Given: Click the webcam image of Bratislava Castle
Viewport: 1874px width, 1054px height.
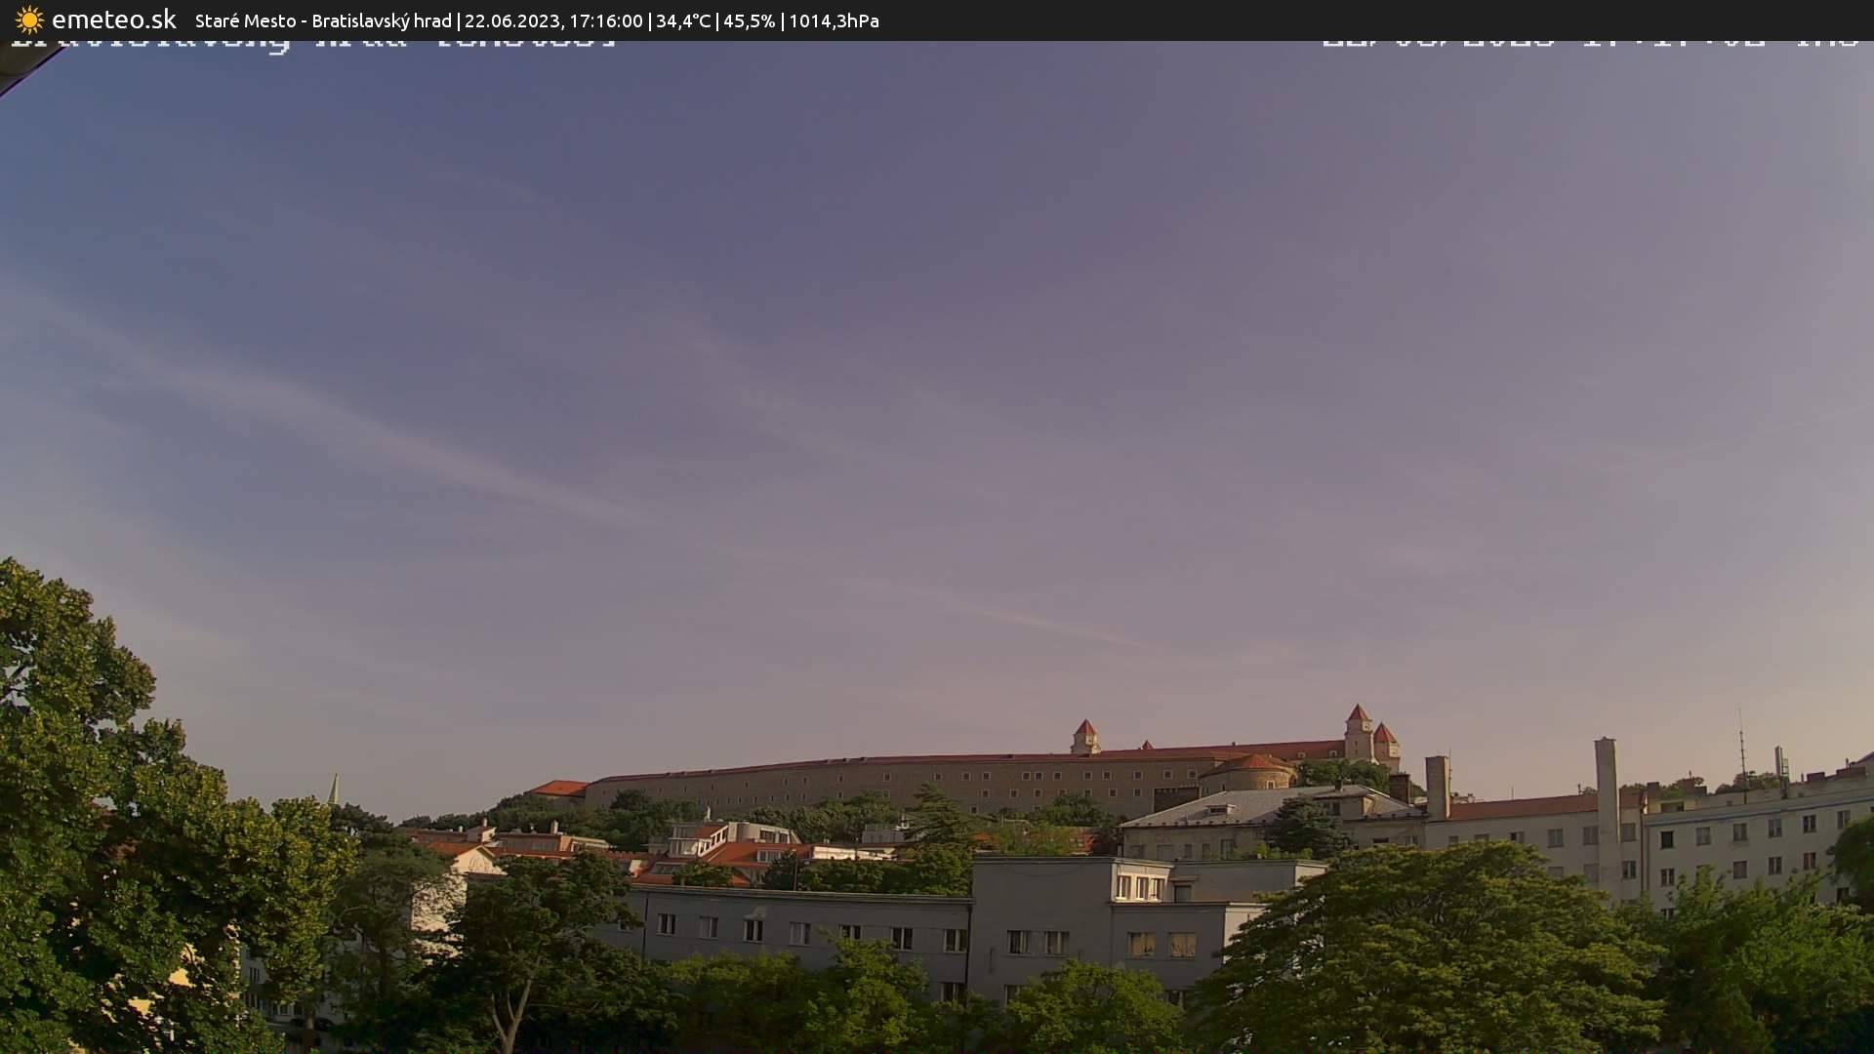Looking at the screenshot, I should click(x=937, y=586).
